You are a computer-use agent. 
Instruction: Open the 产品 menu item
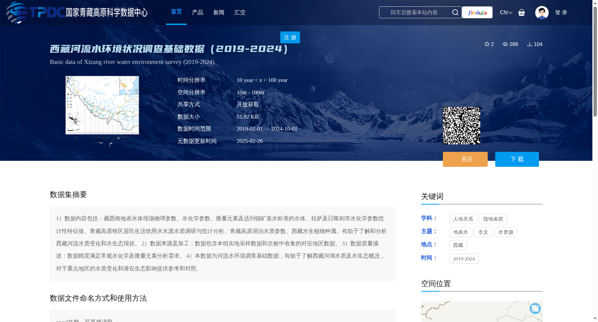[x=198, y=12]
